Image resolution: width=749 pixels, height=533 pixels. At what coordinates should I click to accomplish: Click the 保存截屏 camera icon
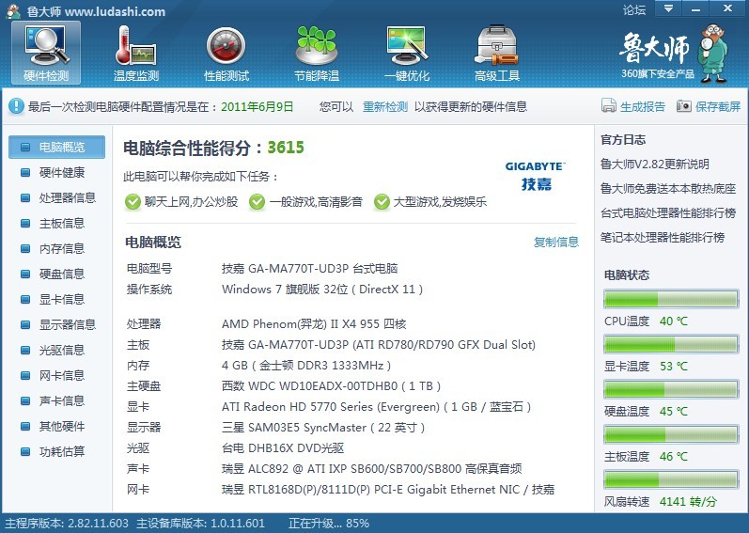tap(683, 105)
